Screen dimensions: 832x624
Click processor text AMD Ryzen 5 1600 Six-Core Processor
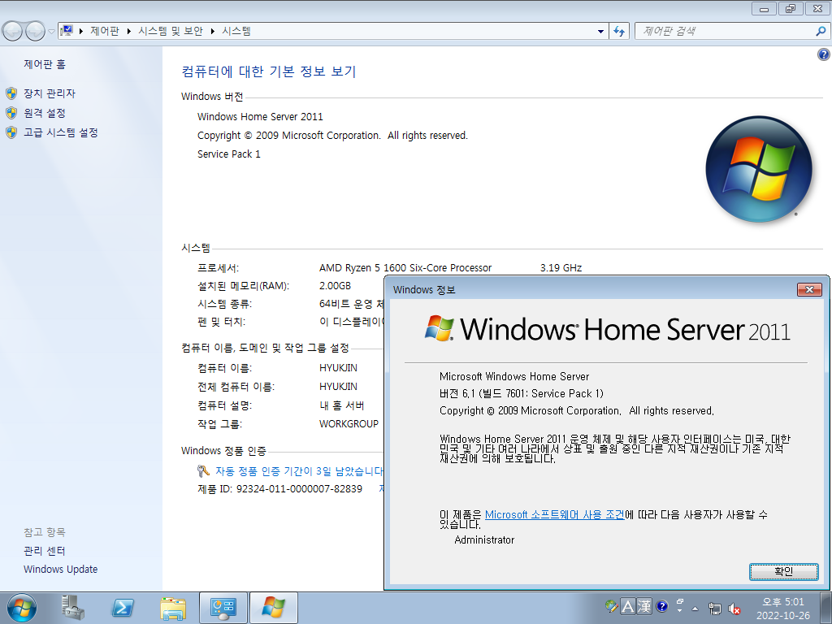[405, 268]
